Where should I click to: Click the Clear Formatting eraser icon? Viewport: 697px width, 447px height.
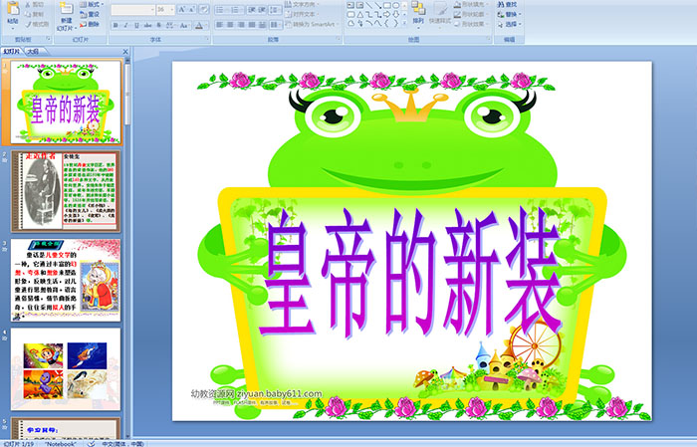(x=204, y=10)
